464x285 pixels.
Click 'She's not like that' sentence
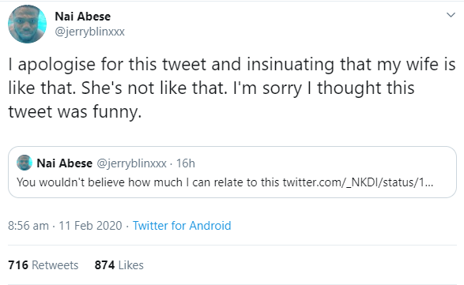pos(154,88)
